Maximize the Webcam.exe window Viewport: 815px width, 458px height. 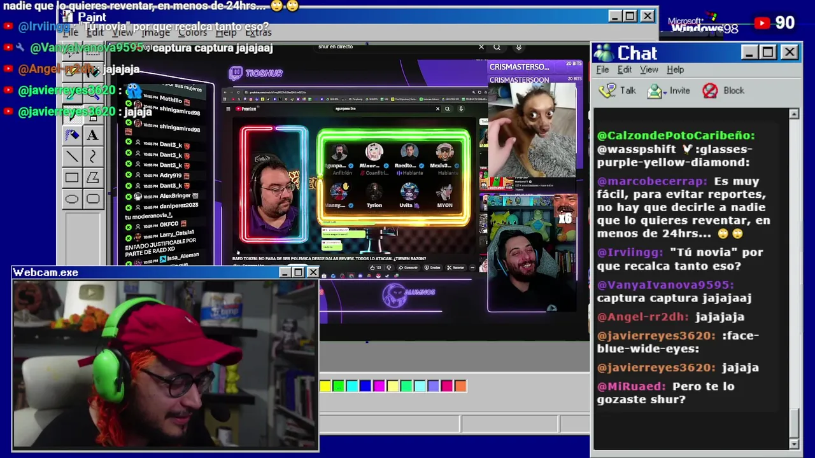[x=298, y=272]
